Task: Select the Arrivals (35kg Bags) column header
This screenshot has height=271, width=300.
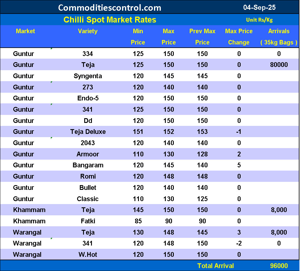Action: click(279, 37)
